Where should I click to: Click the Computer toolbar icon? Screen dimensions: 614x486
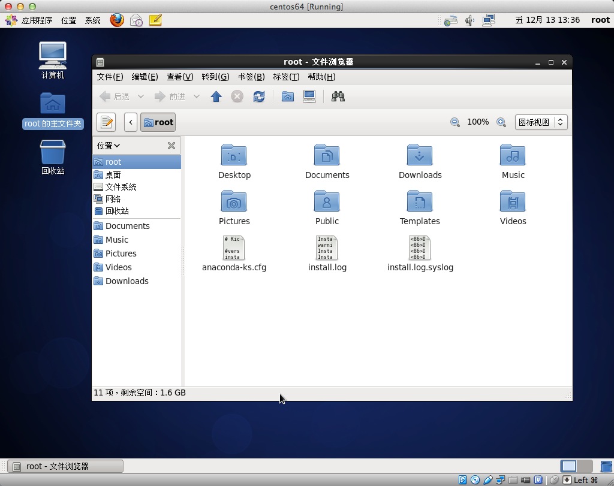click(x=309, y=96)
